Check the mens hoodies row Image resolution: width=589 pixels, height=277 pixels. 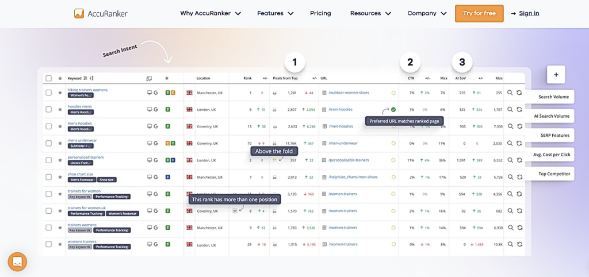[48, 126]
